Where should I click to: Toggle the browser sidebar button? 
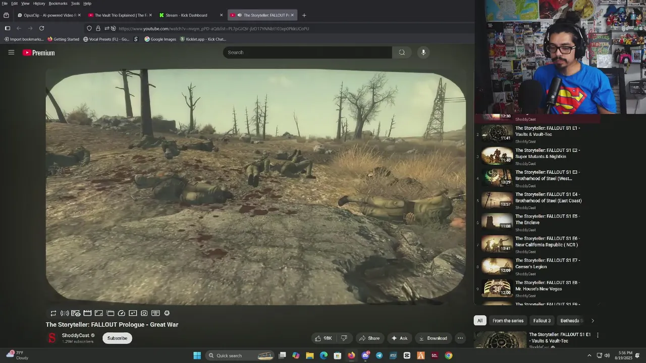7,28
